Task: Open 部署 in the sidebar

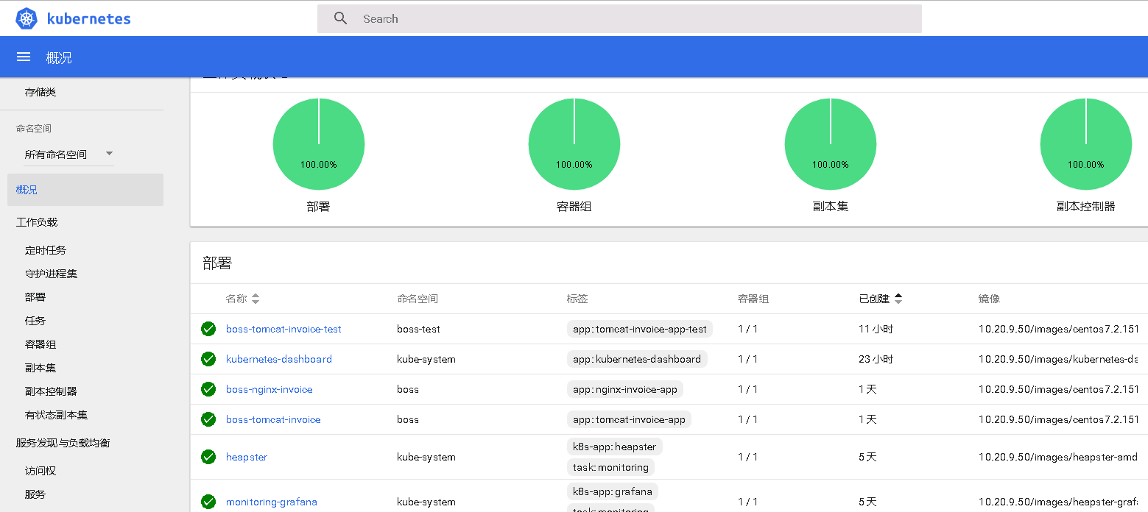Action: tap(35, 297)
